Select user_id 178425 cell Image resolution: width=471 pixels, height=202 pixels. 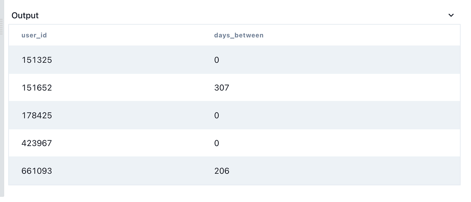[x=37, y=115]
